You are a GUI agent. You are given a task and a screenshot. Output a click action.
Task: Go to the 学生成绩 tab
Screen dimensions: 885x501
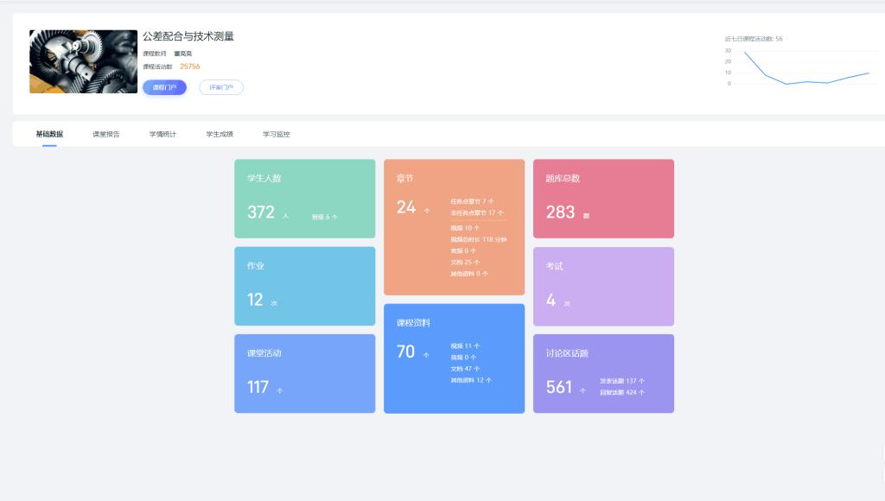point(220,135)
